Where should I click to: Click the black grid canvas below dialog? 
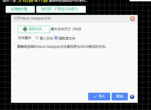point(75,106)
